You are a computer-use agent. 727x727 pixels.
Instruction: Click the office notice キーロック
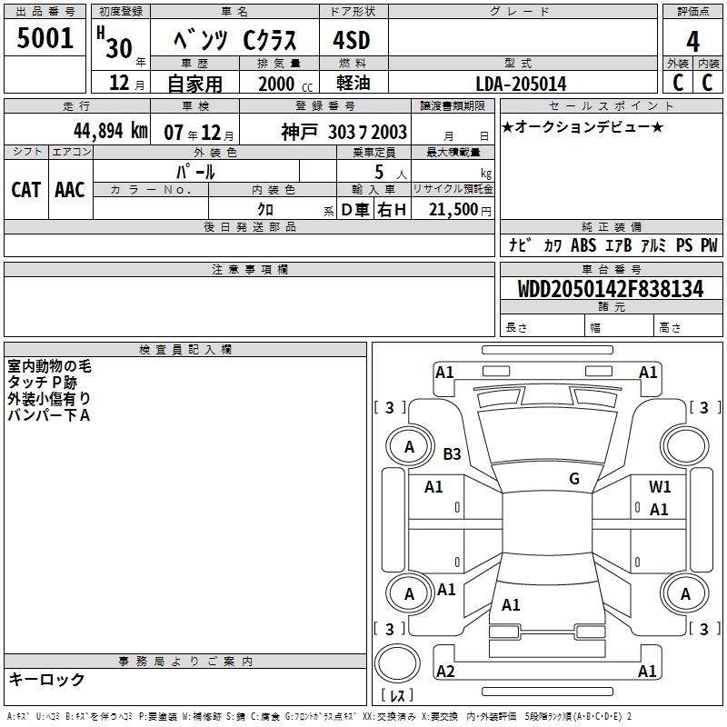coord(47,679)
